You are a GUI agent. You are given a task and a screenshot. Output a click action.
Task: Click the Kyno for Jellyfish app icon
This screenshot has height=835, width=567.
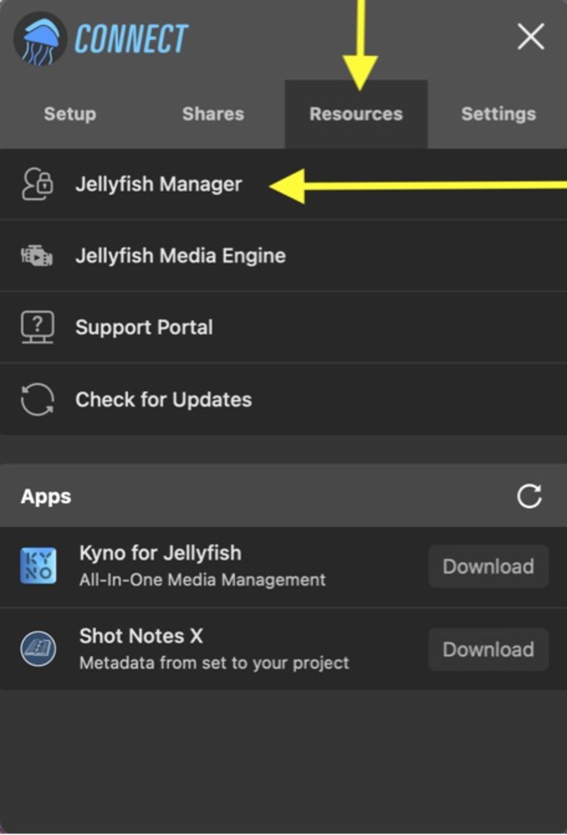tap(38, 566)
